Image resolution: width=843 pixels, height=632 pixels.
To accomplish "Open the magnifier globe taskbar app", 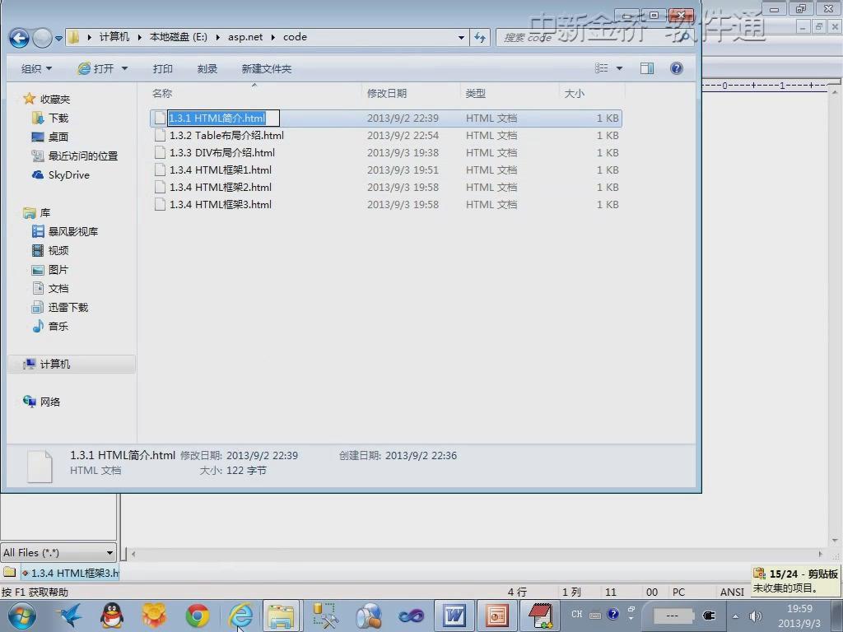I will 368,616.
